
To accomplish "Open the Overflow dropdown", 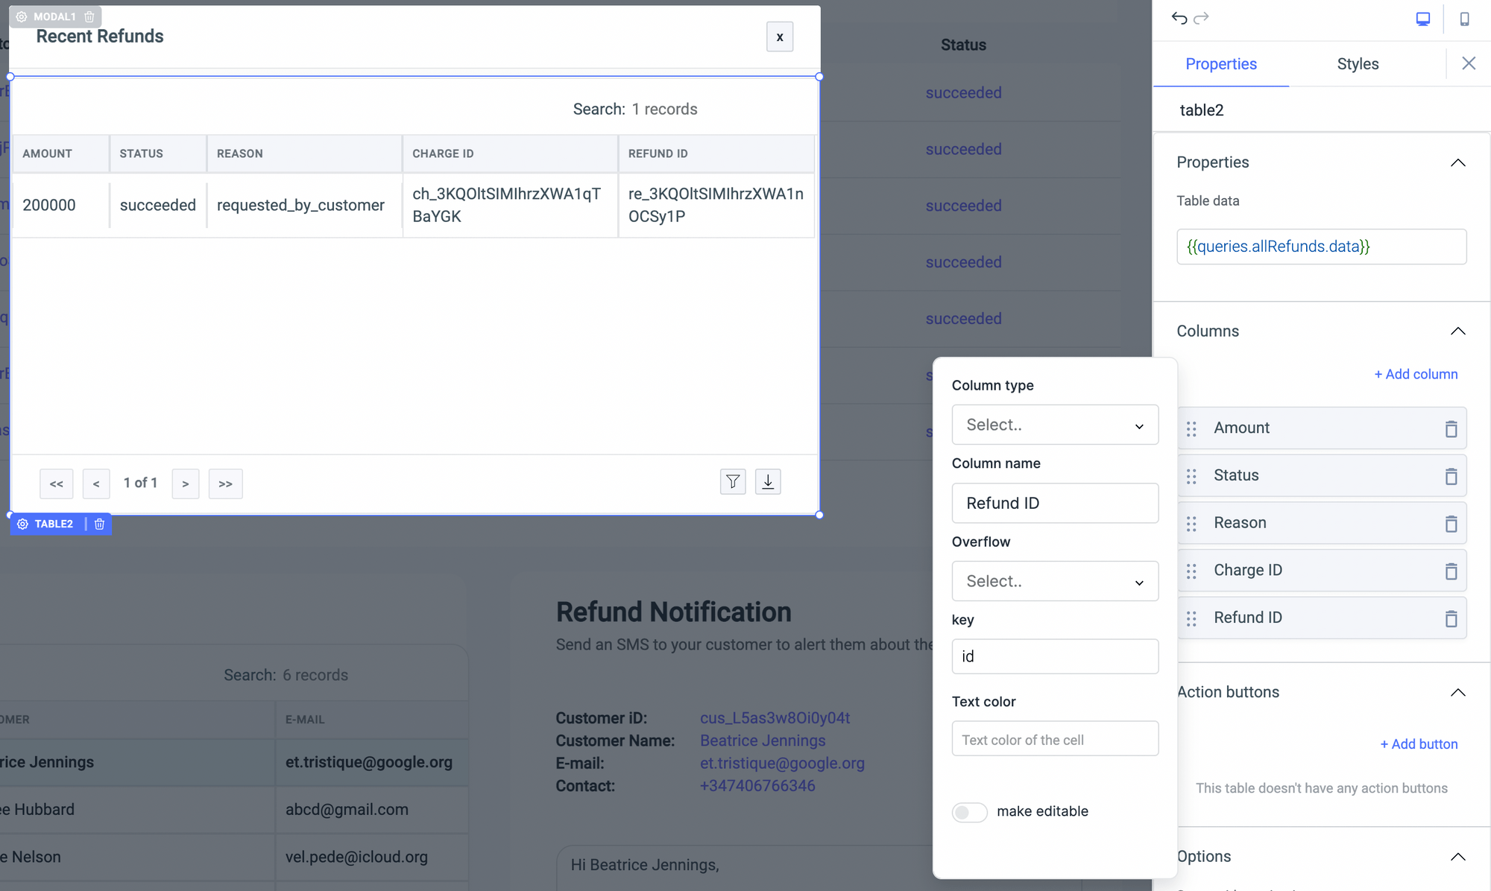I will point(1054,581).
